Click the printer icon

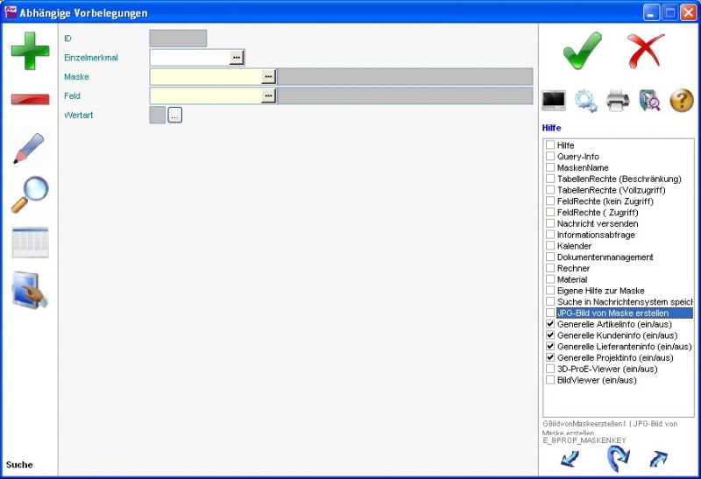click(618, 101)
